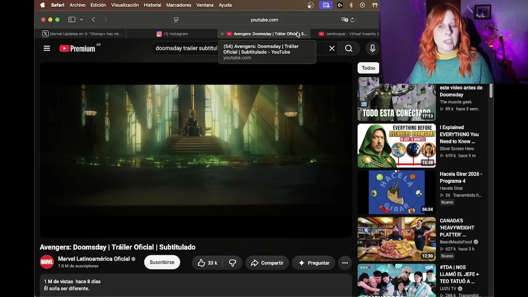Select the Todos filter chip
This screenshot has width=528, height=297.
click(x=368, y=68)
